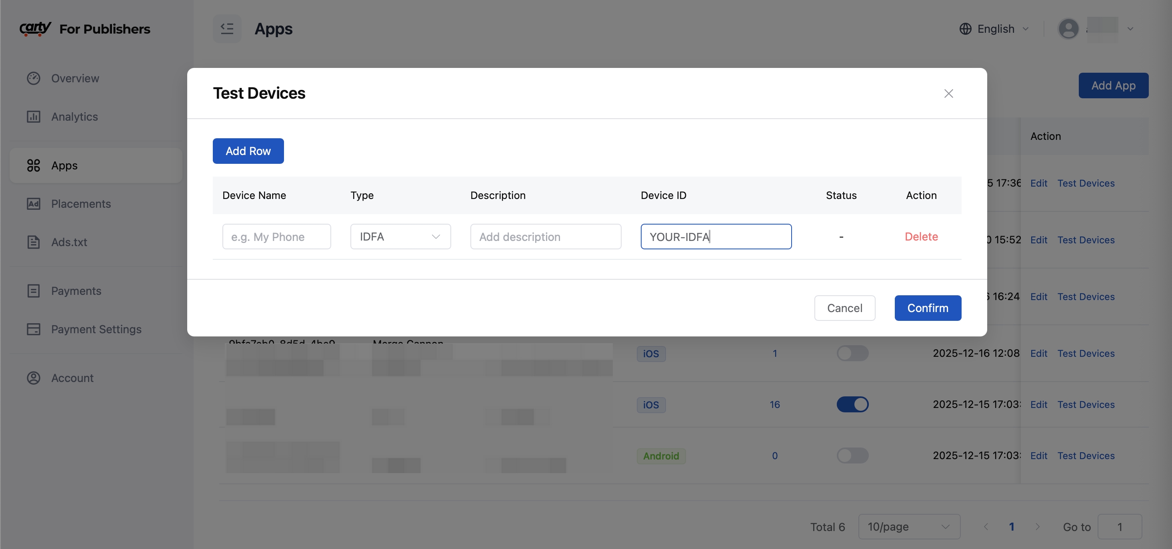Viewport: 1172px width, 549px height.
Task: Click the Overview gauge icon in sidebar
Action: click(x=33, y=78)
